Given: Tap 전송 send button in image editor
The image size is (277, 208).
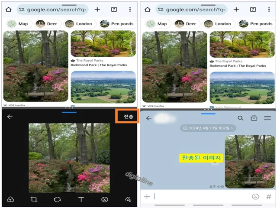Looking at the screenshot, I should 128,117.
